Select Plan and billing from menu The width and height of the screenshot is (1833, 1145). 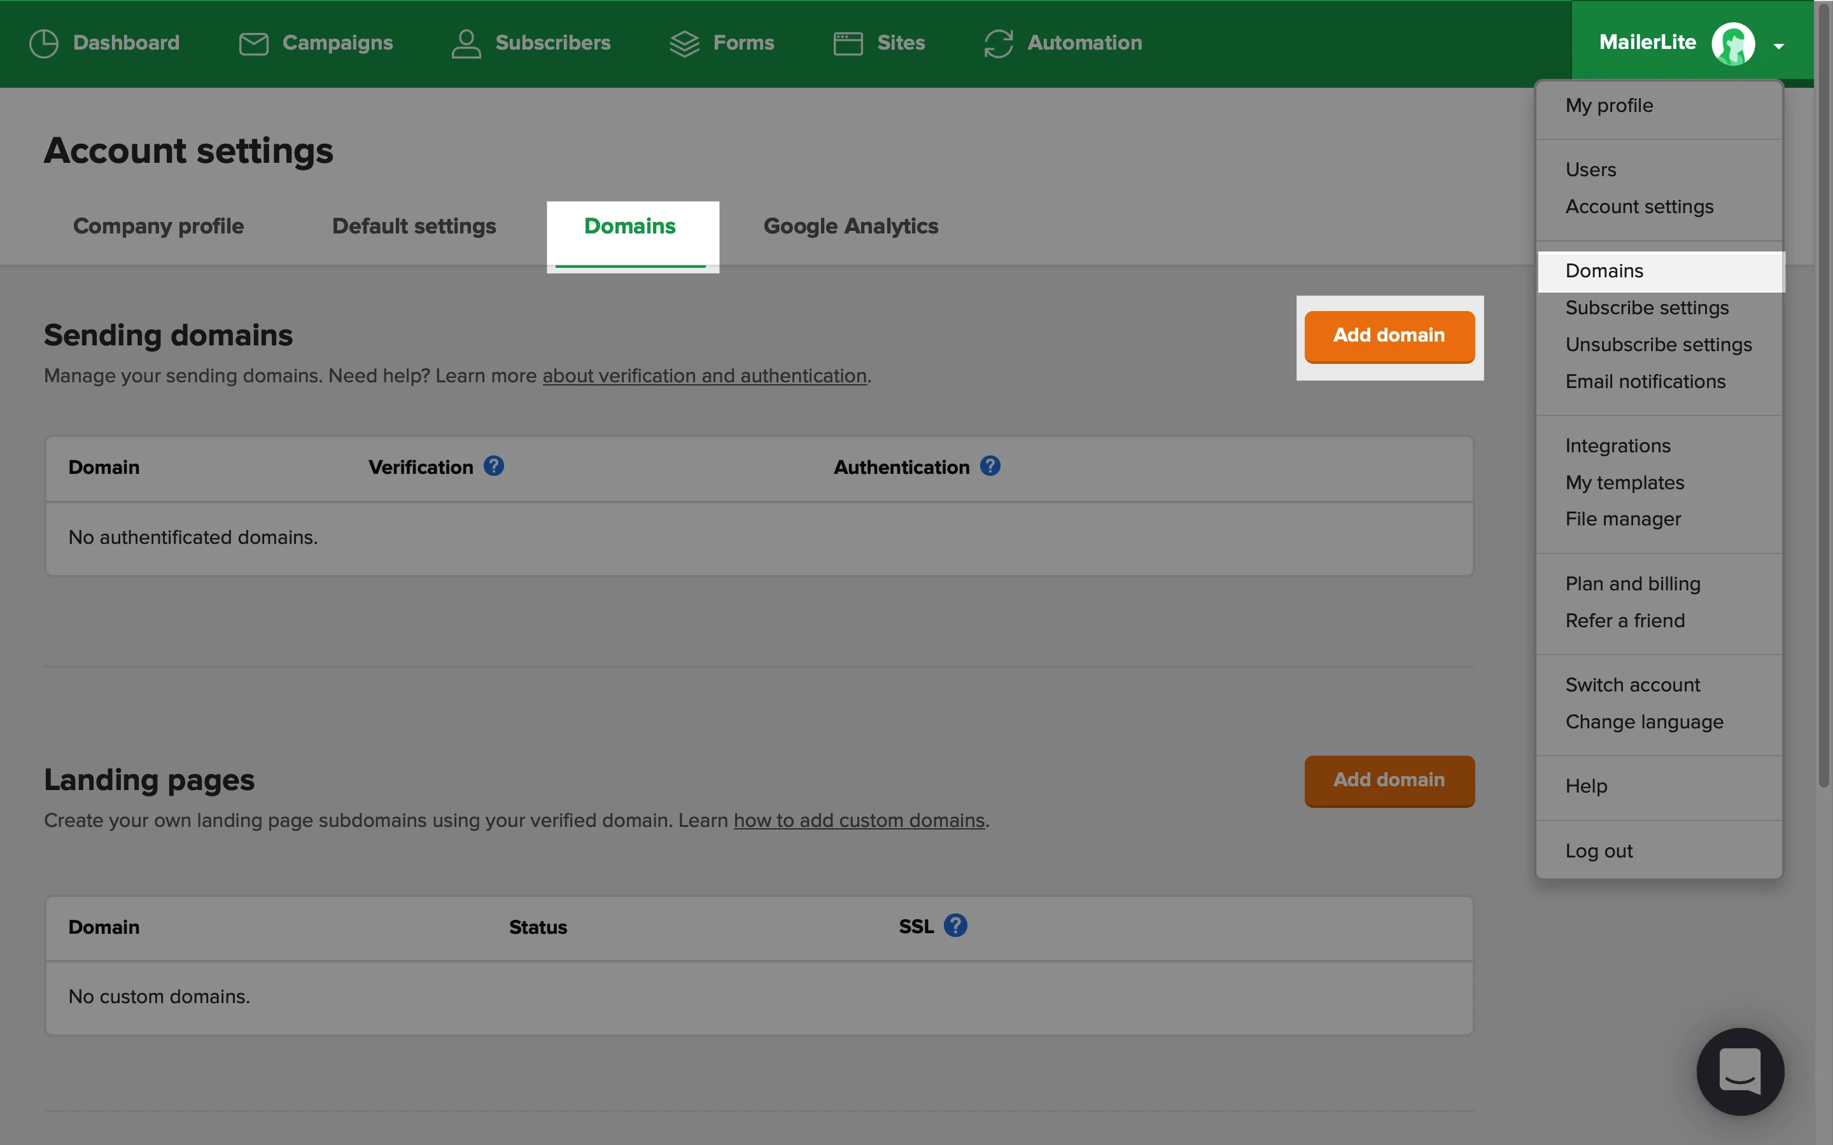tap(1633, 584)
